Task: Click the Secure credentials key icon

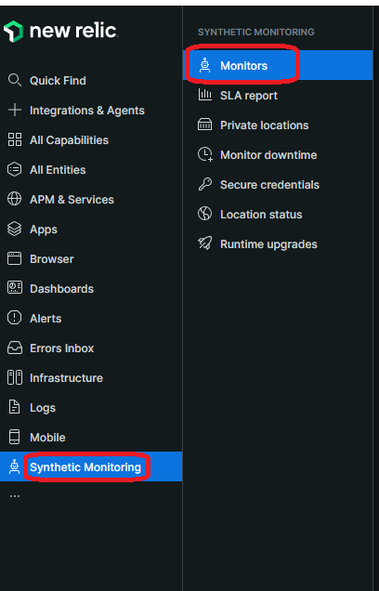Action: click(x=205, y=184)
